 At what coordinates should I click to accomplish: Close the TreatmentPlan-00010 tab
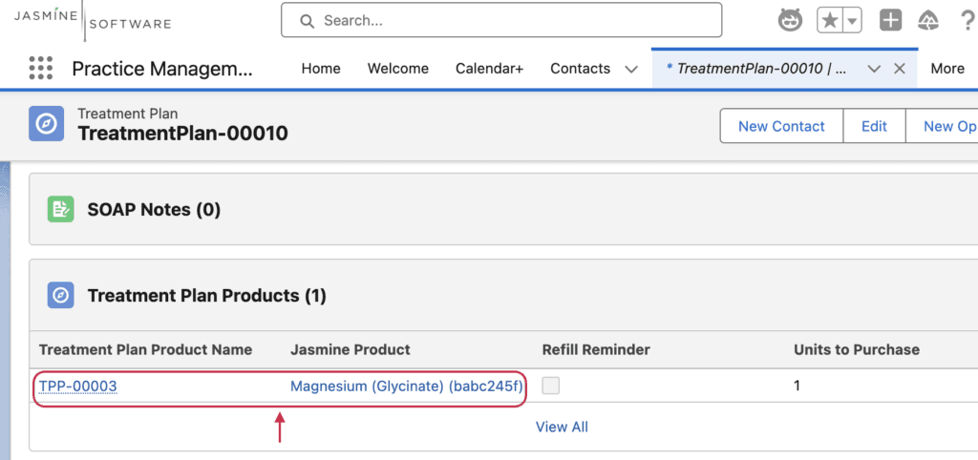click(x=900, y=69)
